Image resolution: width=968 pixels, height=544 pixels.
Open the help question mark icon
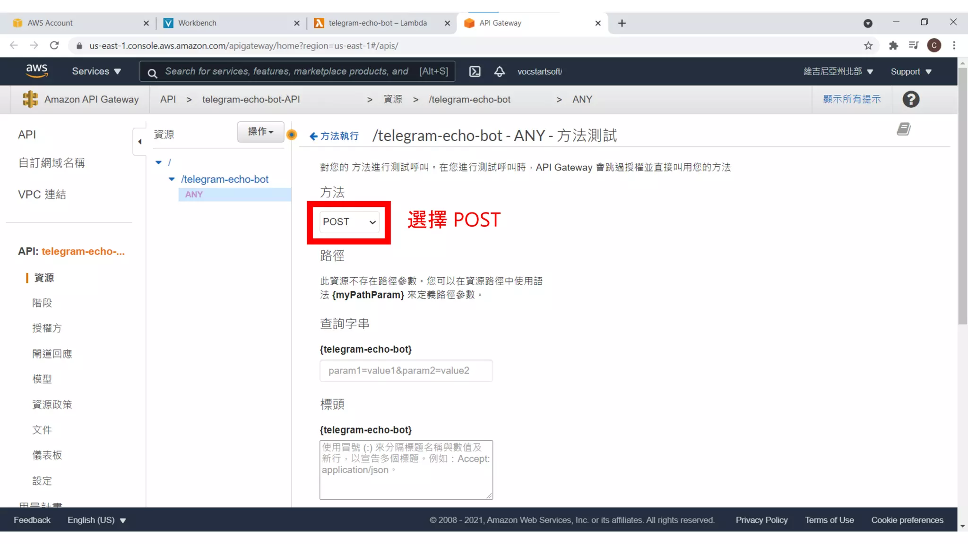910,99
